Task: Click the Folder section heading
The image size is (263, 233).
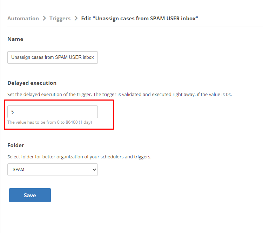Action: click(16, 145)
